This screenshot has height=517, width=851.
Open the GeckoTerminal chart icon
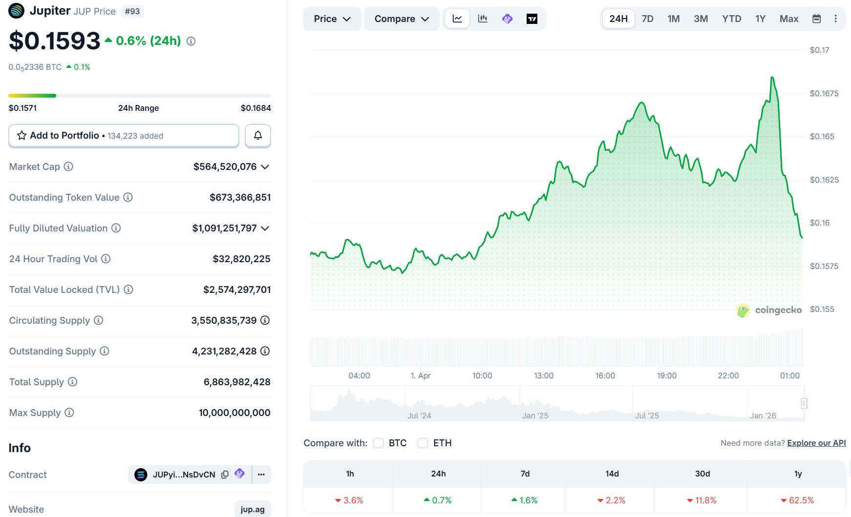tap(507, 19)
